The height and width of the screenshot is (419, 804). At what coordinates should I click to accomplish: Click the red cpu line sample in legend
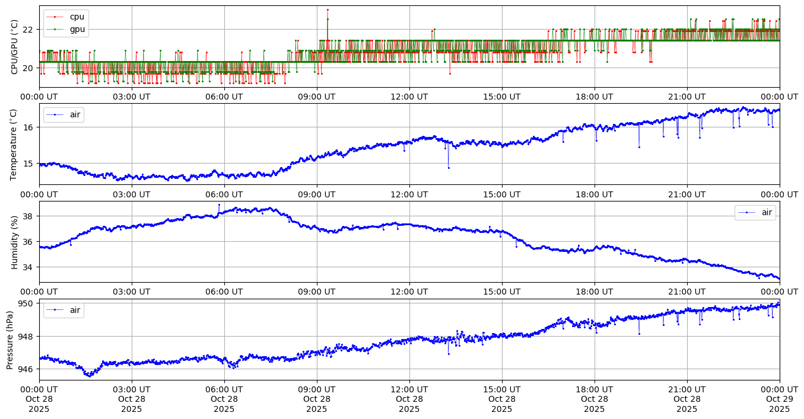(x=55, y=17)
